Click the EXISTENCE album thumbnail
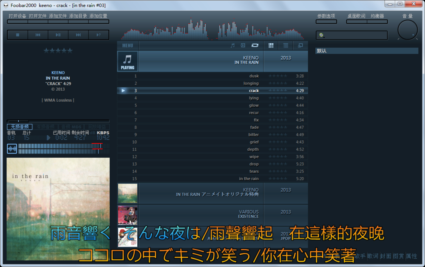The width and height of the screenshot is (425, 267). [x=127, y=215]
